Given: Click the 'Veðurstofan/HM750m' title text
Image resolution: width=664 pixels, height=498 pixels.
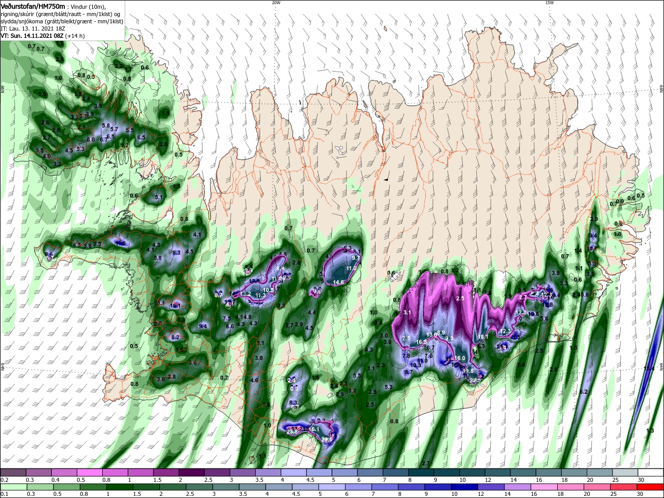Looking at the screenshot, I should (x=33, y=6).
